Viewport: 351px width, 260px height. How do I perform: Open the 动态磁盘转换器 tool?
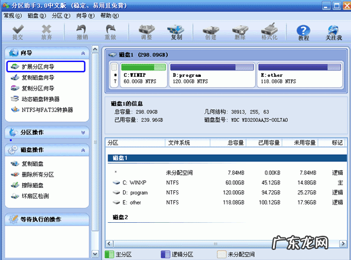coord(35,99)
